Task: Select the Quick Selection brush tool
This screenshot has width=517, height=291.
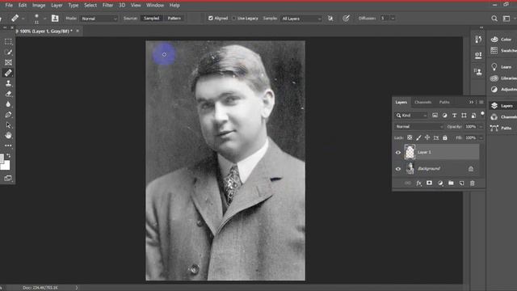Action: pos(8,52)
